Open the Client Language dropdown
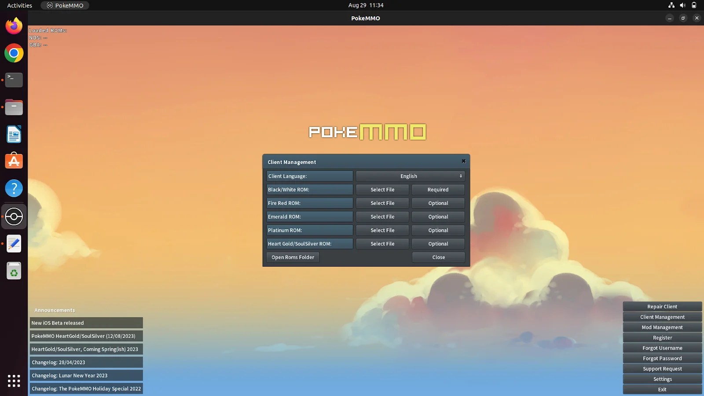The width and height of the screenshot is (704, 396). click(x=410, y=176)
